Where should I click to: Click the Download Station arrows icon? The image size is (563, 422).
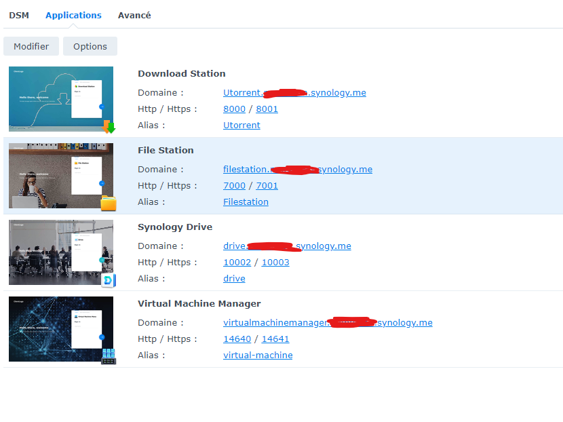click(x=109, y=127)
